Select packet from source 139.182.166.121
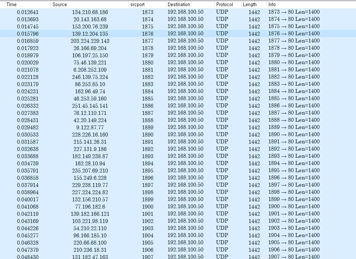 (178, 214)
